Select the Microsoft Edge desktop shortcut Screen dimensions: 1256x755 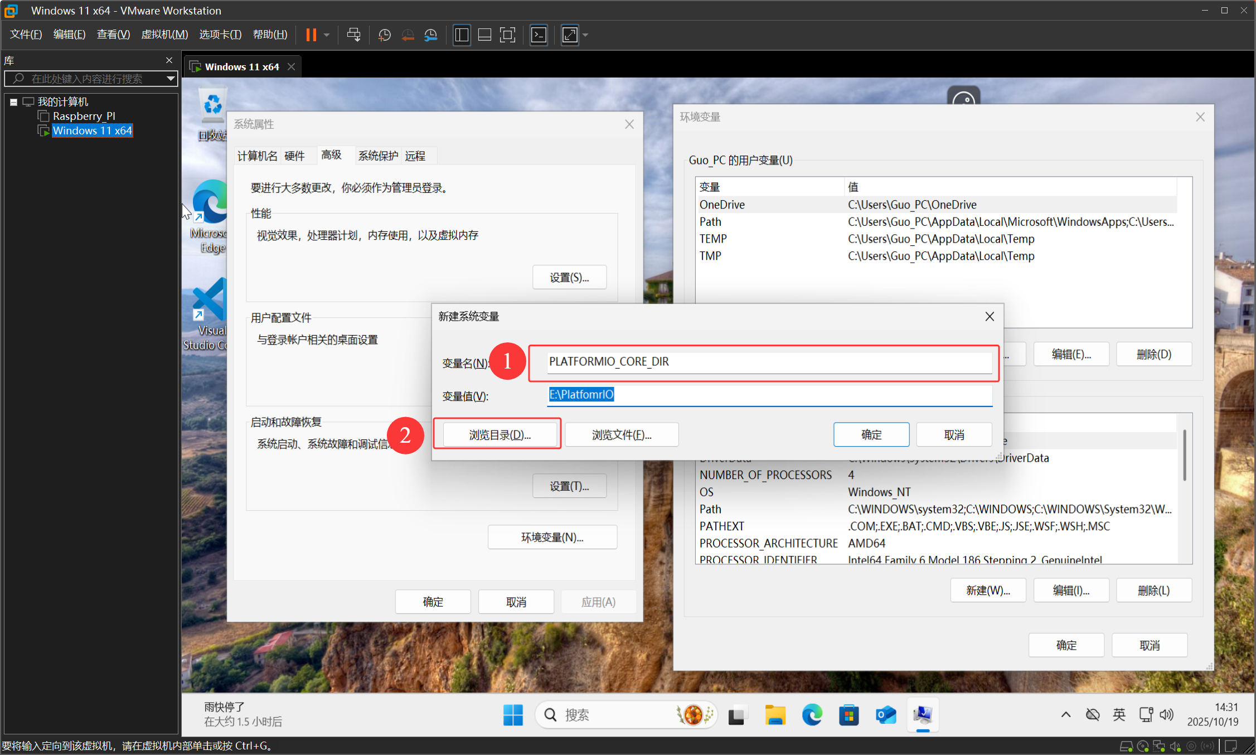208,217
